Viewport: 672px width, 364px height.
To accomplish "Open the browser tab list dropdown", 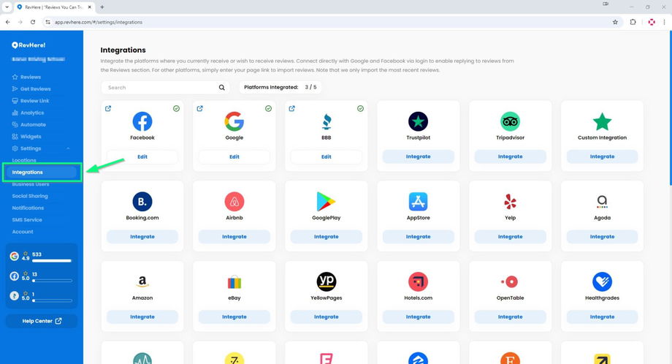I will [x=7, y=7].
